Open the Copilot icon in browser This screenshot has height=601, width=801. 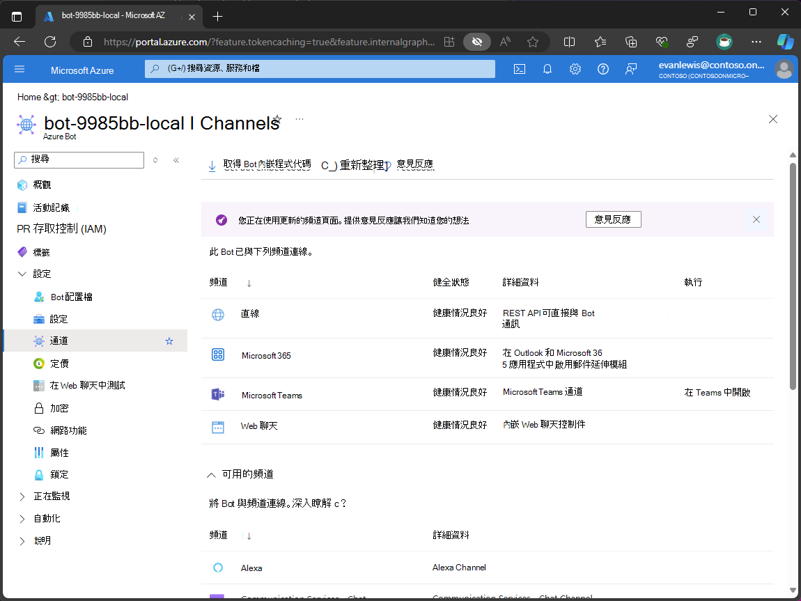[785, 42]
